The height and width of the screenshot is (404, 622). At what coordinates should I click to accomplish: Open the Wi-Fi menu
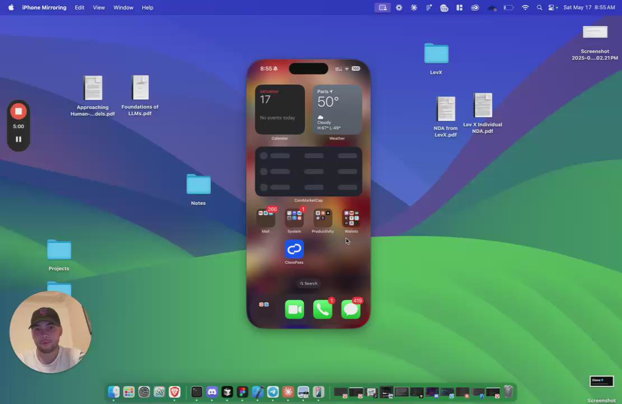pyautogui.click(x=525, y=7)
